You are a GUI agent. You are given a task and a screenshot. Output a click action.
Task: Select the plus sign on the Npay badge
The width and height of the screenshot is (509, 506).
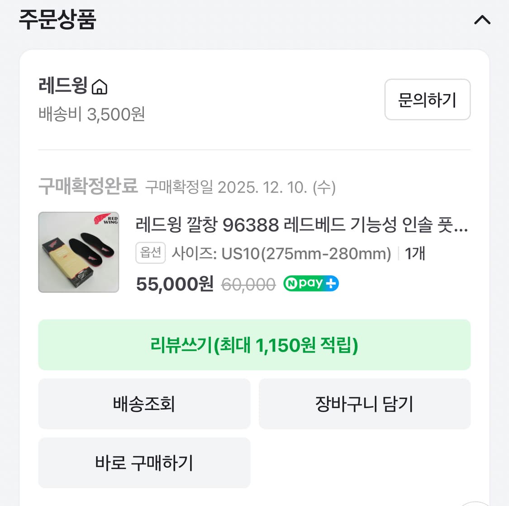(332, 283)
